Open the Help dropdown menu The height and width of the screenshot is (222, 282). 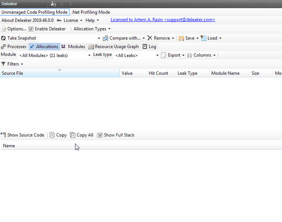point(92,20)
